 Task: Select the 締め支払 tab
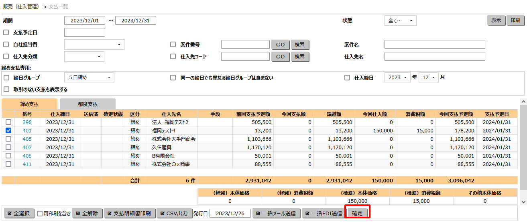(x=29, y=104)
